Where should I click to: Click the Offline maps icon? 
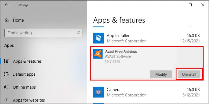pos(7,87)
